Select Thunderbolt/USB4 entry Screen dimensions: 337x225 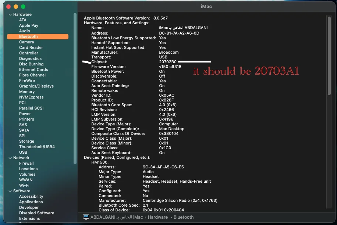point(37,147)
